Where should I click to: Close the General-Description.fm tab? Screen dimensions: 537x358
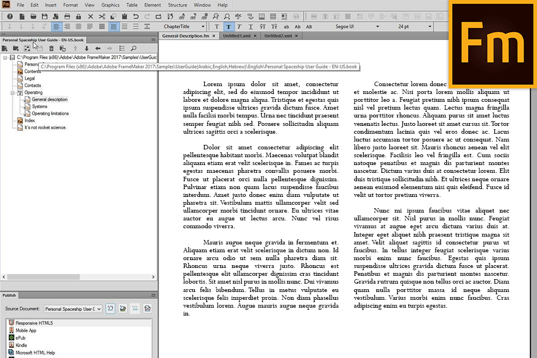(x=214, y=36)
